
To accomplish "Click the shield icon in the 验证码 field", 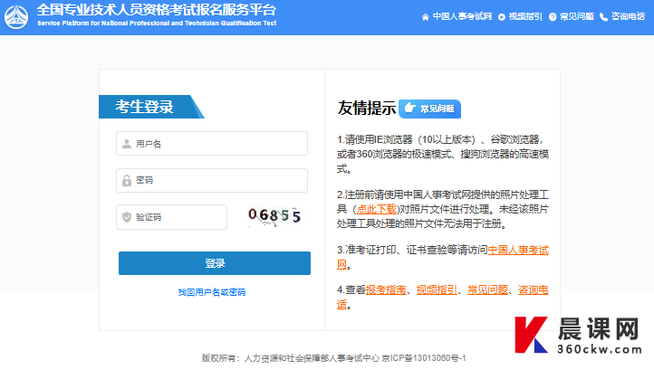I will point(126,217).
